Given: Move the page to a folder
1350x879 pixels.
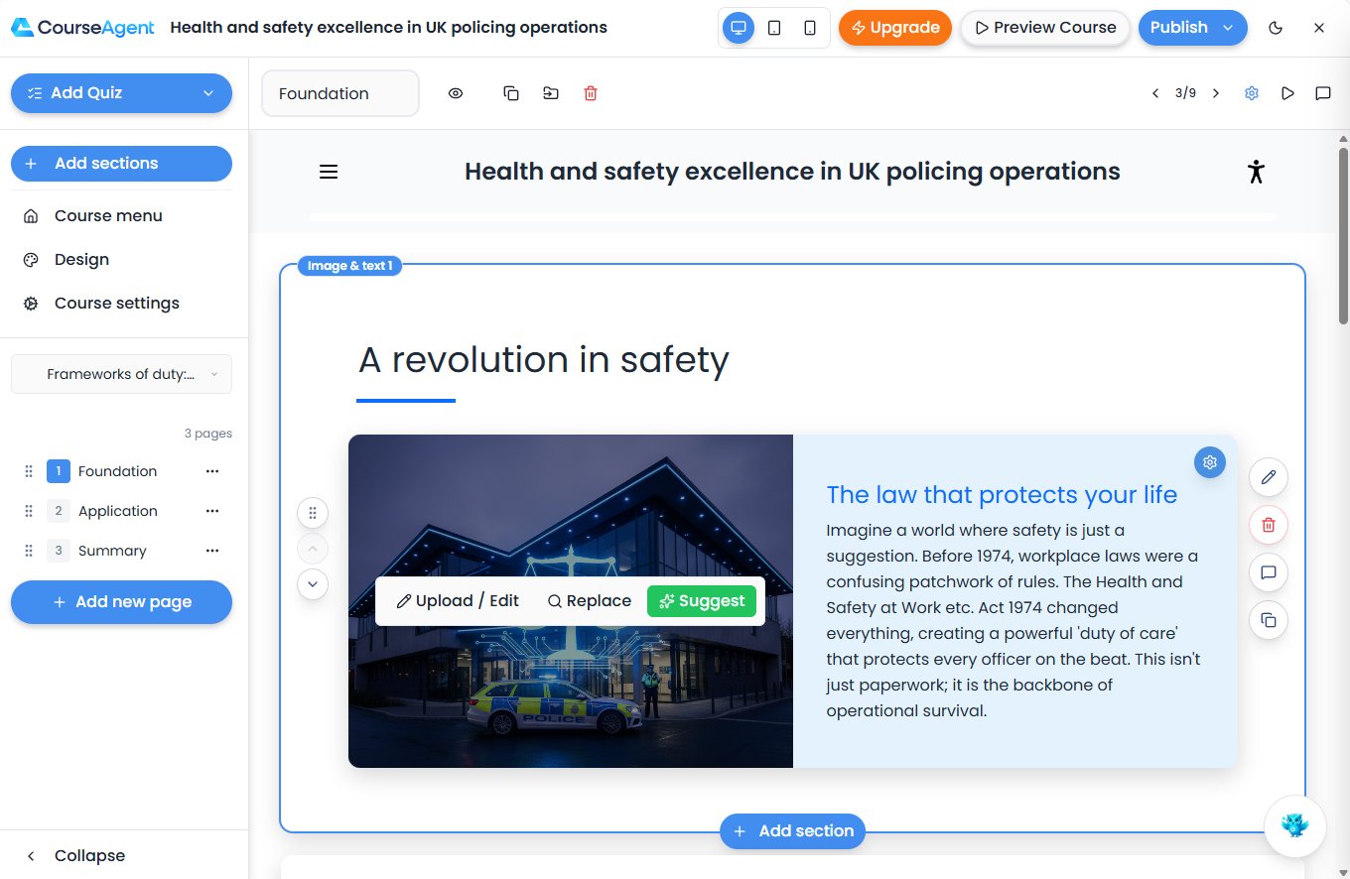Looking at the screenshot, I should [551, 92].
